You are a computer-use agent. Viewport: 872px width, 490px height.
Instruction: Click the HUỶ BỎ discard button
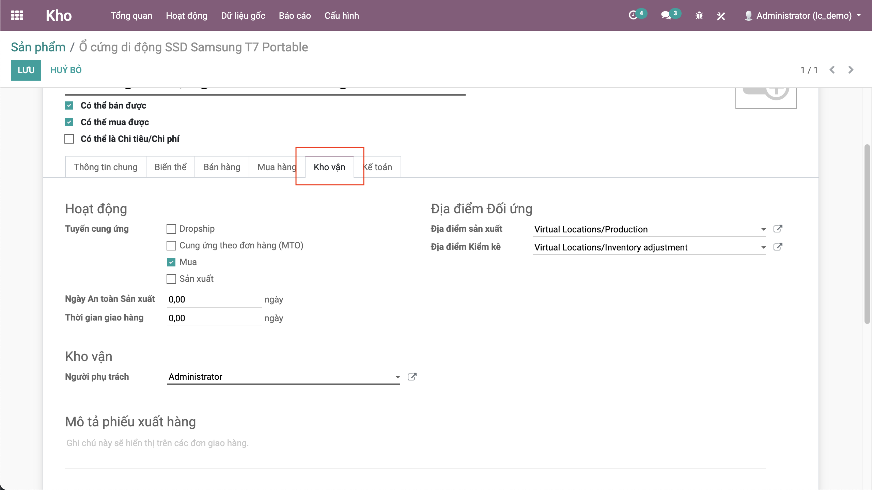66,70
